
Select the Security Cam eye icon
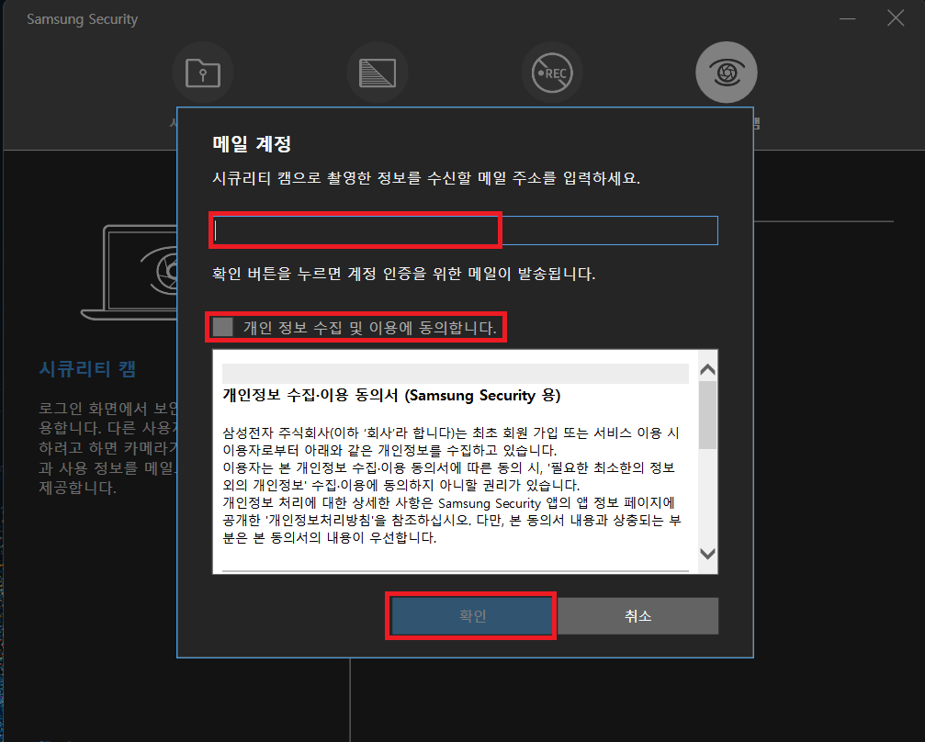click(x=727, y=73)
